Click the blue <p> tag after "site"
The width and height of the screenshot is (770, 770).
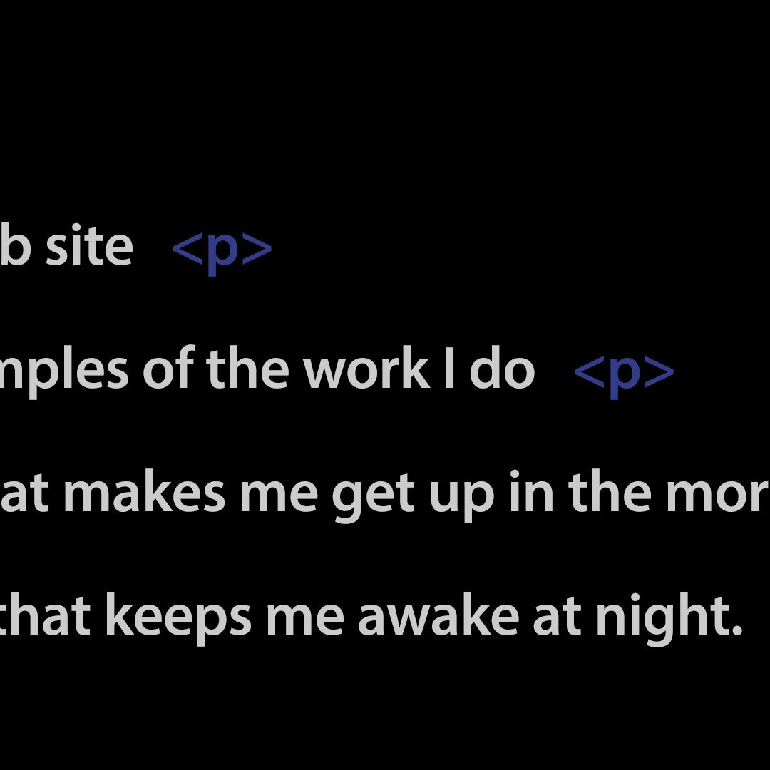pyautogui.click(x=222, y=249)
